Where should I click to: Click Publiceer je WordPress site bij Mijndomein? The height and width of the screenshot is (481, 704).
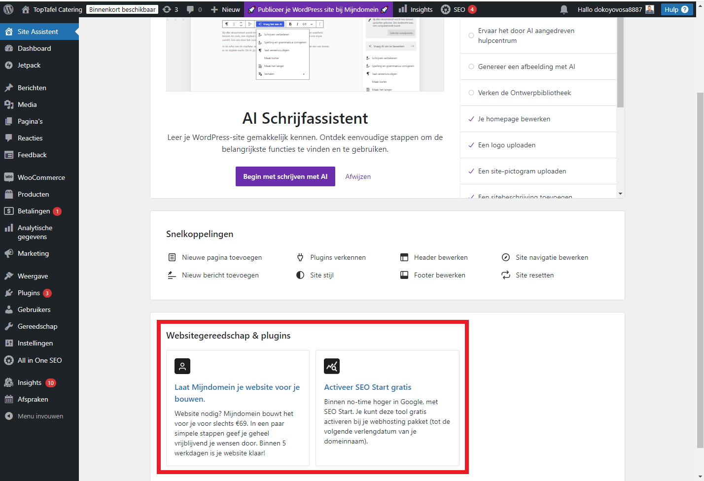(x=318, y=9)
